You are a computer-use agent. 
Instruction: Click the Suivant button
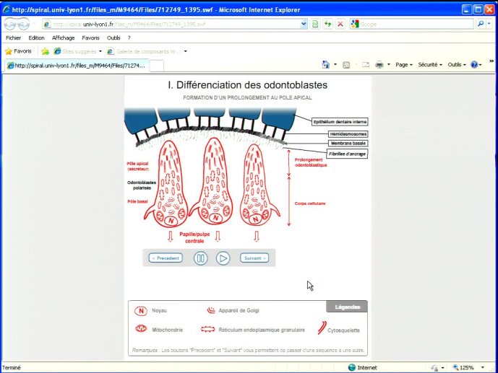coord(254,258)
